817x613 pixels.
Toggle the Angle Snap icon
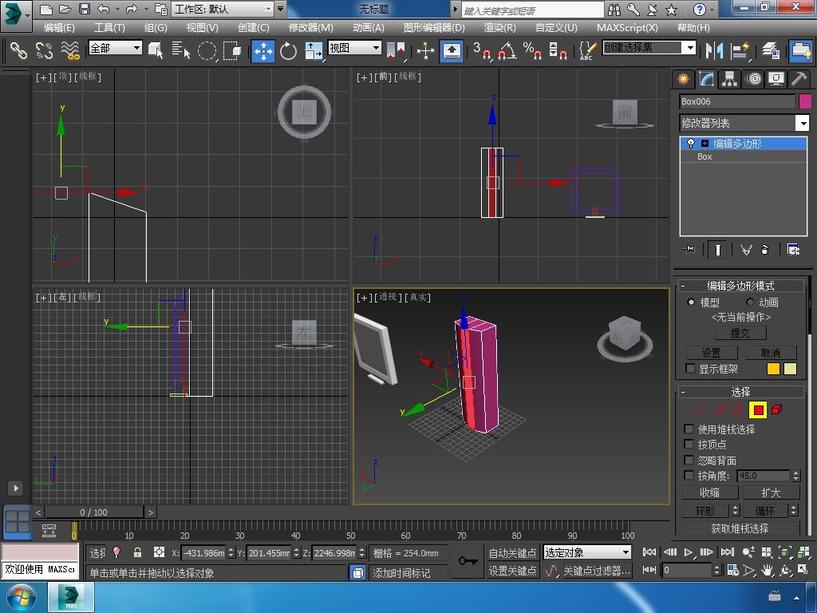coord(507,50)
